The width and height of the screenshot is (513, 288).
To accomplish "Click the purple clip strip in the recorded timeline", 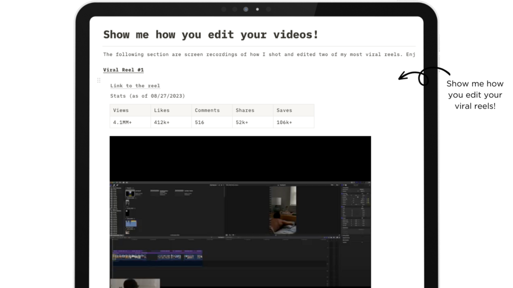I will pyautogui.click(x=157, y=251).
